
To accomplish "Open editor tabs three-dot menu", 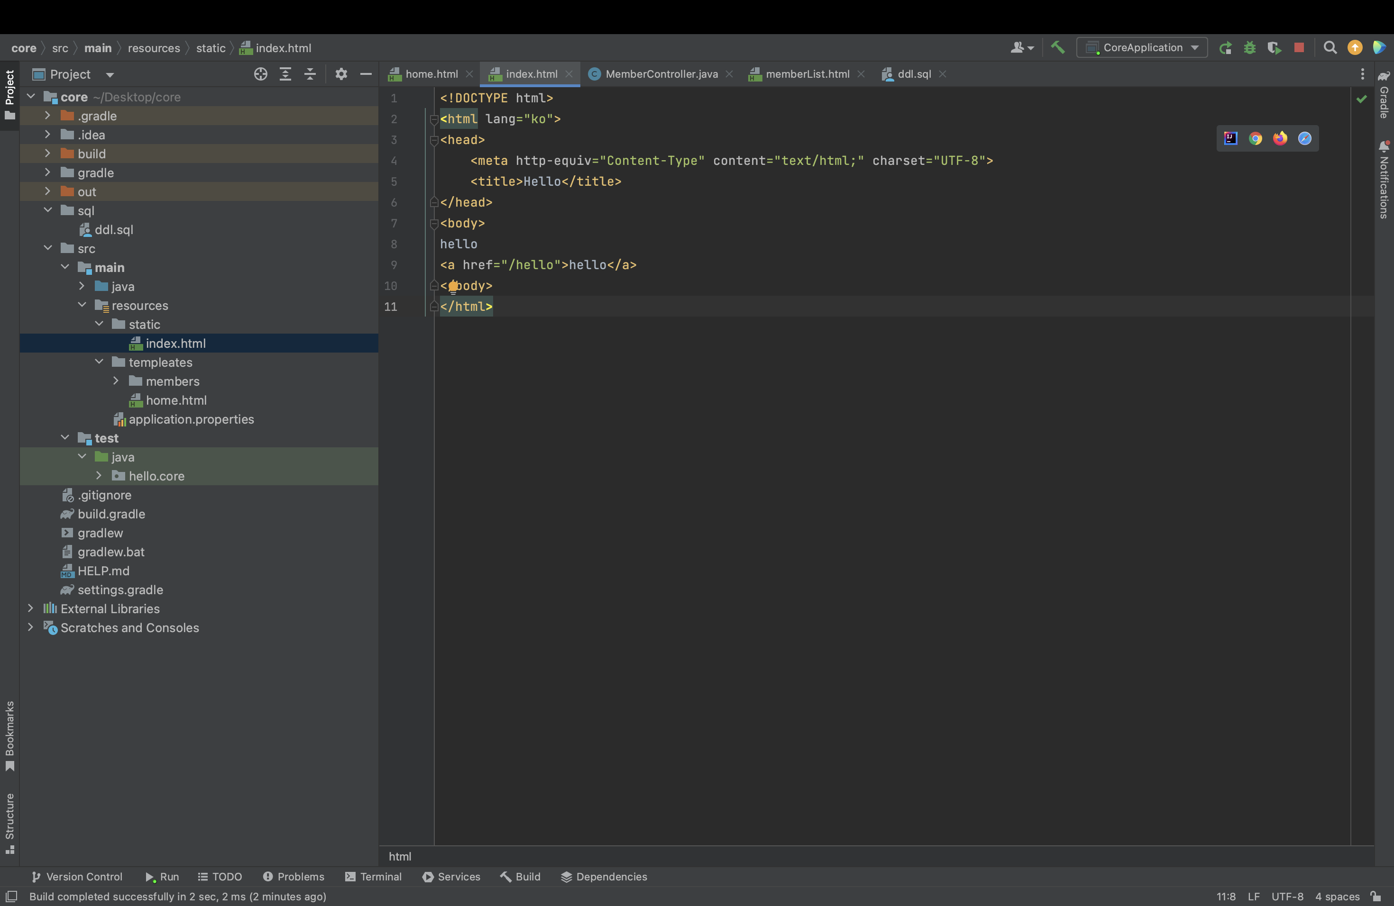I will tap(1362, 74).
